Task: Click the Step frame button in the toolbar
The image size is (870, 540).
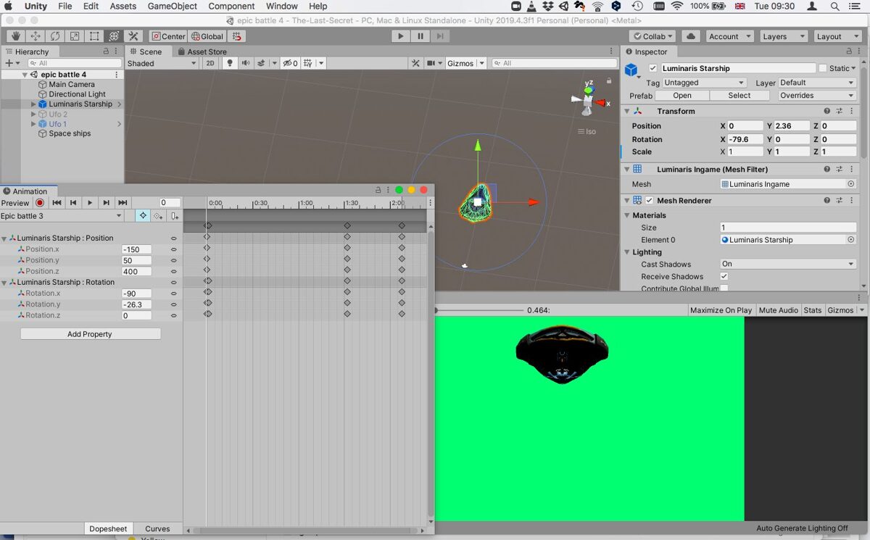Action: [440, 36]
